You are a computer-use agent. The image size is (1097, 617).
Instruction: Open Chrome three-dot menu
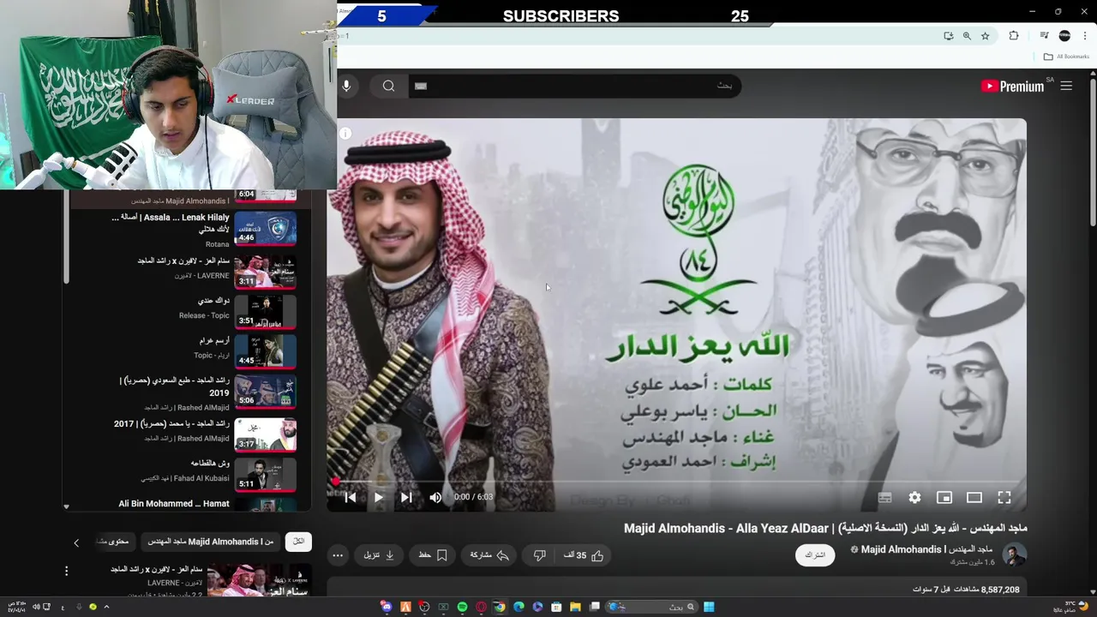(1085, 36)
